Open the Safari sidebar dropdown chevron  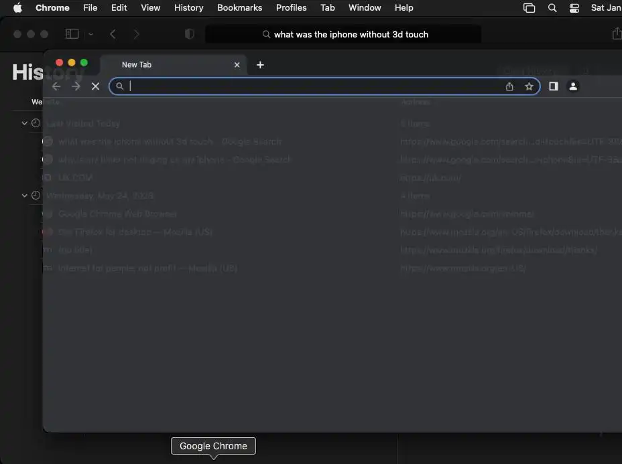(91, 34)
